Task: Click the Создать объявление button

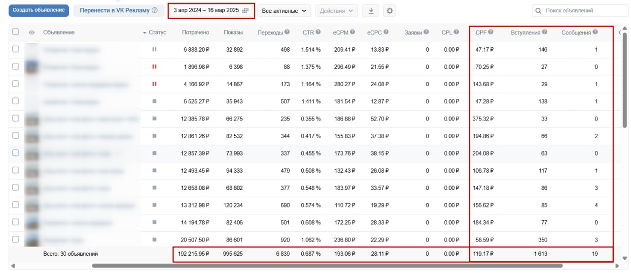Action: [x=38, y=10]
